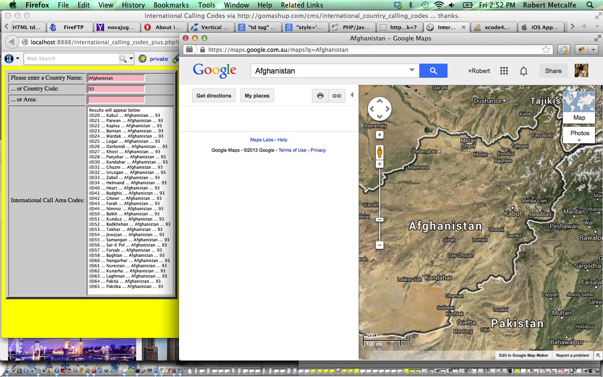This screenshot has height=377, width=603.
Task: Select the Kandahar area code row
Action: point(128,162)
